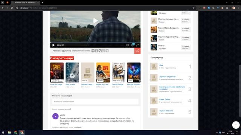The height and width of the screenshot is (135, 241).
Task: Switch the ENG language indicator
Action: pyautogui.click(x=224, y=132)
